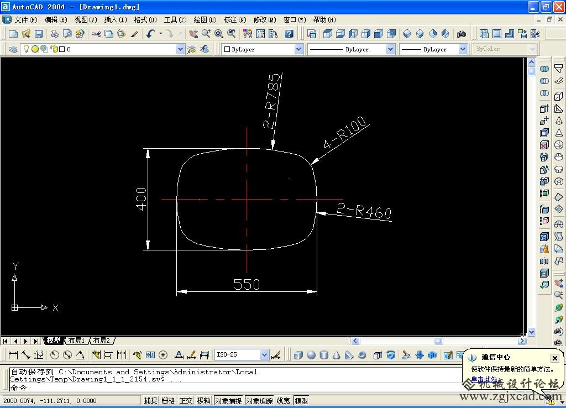Toggle the 模型 button in the status bar
The height and width of the screenshot is (408, 566).
point(301,400)
